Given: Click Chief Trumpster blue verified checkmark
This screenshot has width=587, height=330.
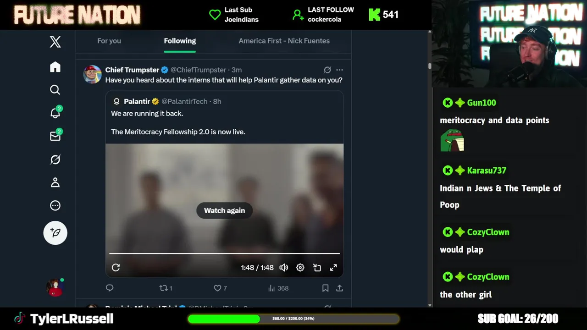Looking at the screenshot, I should 164,70.
